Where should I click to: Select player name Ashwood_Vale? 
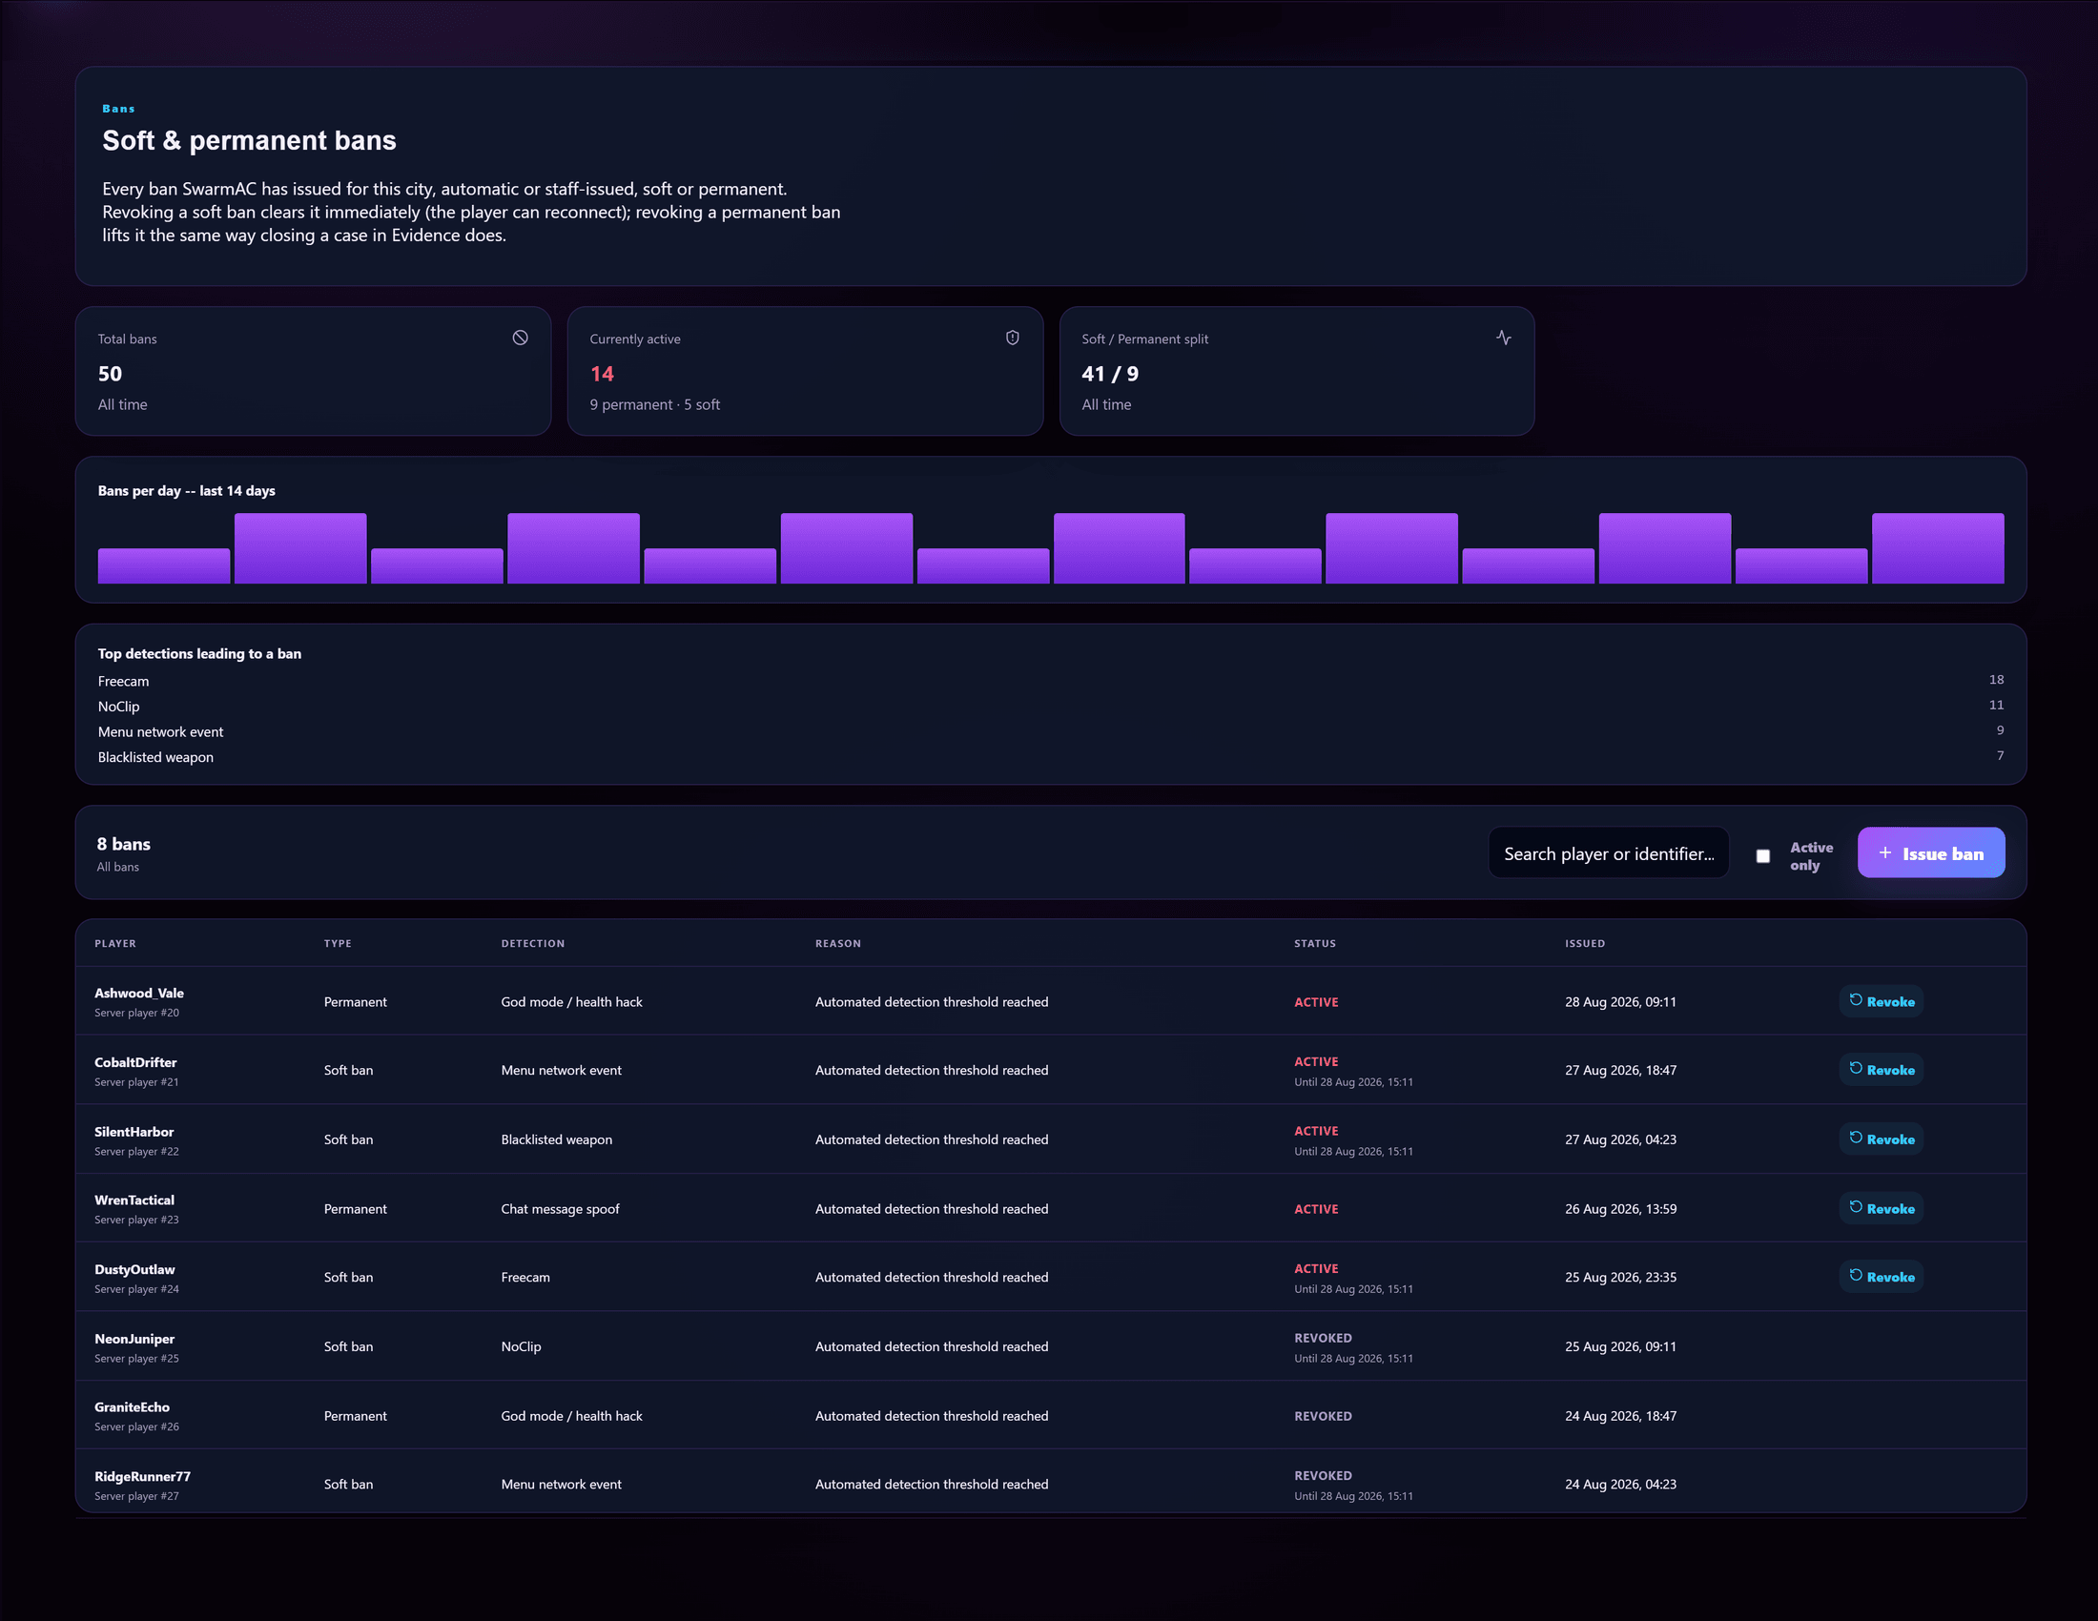click(138, 993)
